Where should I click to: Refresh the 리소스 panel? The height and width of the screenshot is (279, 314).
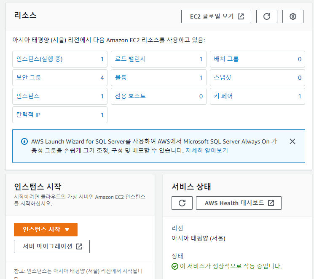point(266,16)
